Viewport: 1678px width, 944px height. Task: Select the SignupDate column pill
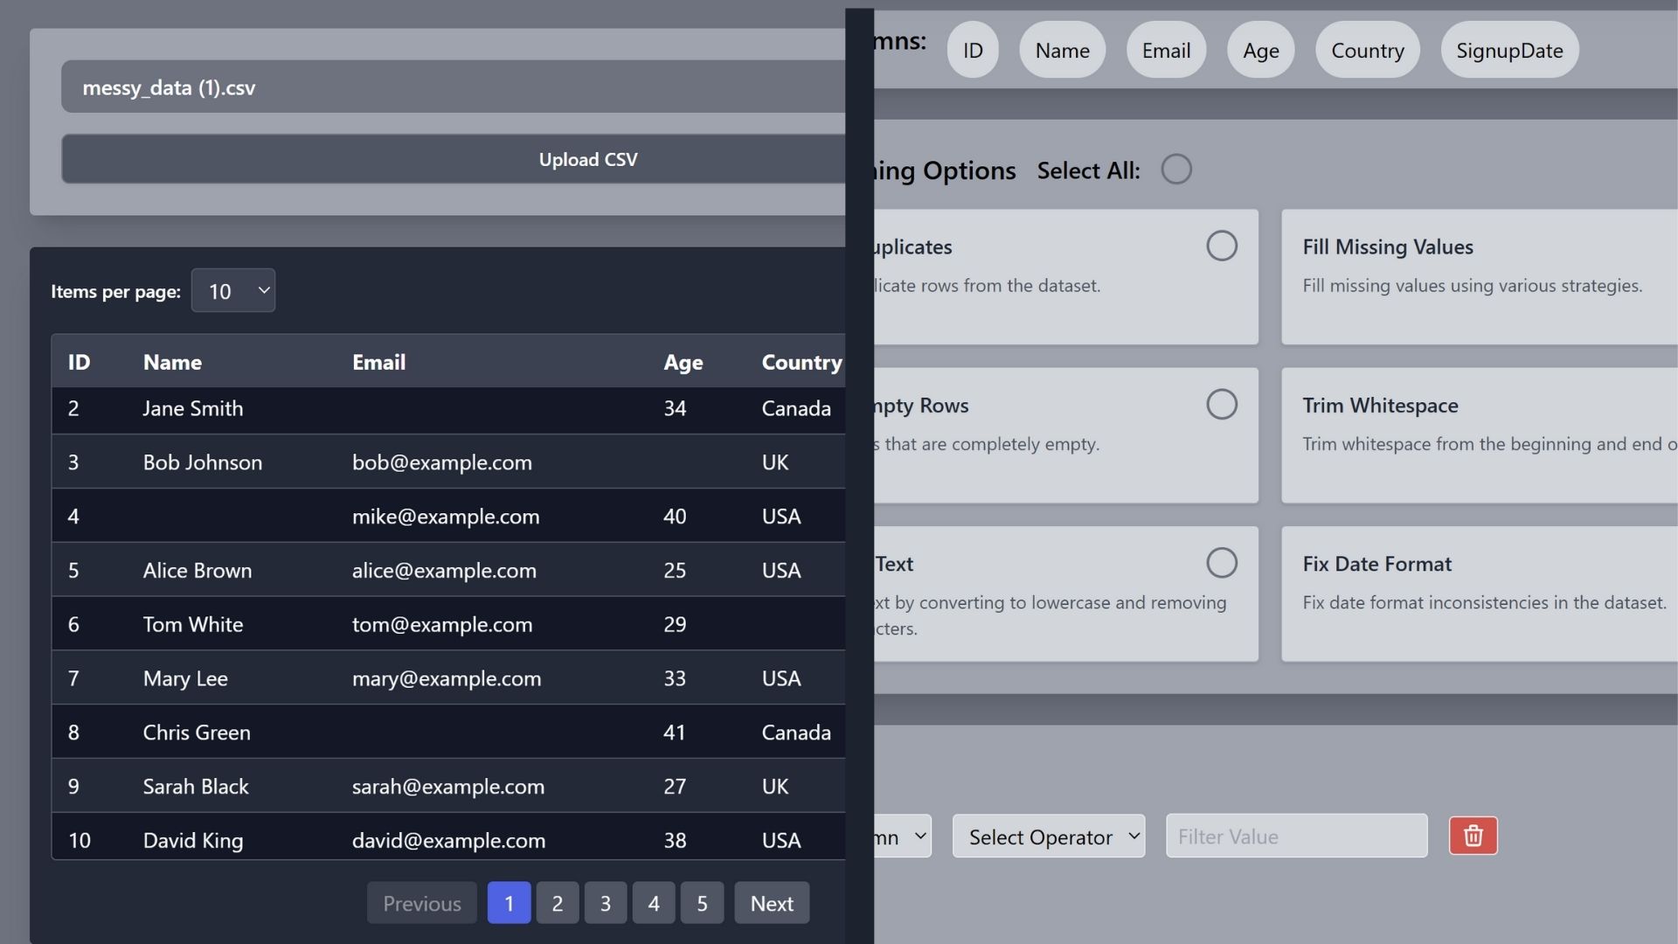point(1509,50)
